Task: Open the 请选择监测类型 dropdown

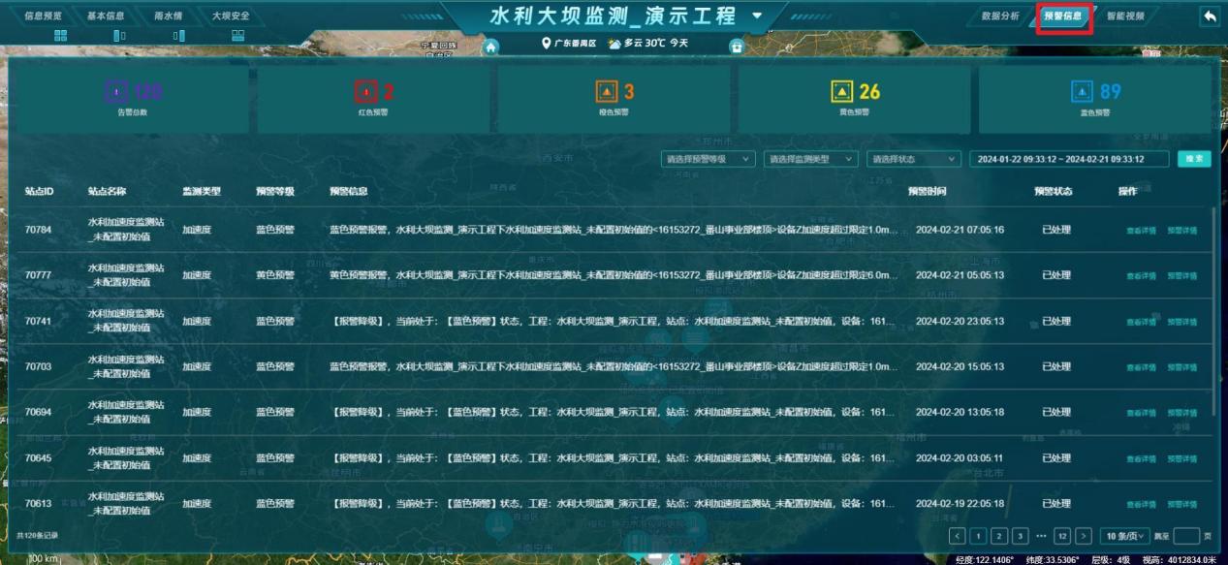Action: pyautogui.click(x=811, y=159)
